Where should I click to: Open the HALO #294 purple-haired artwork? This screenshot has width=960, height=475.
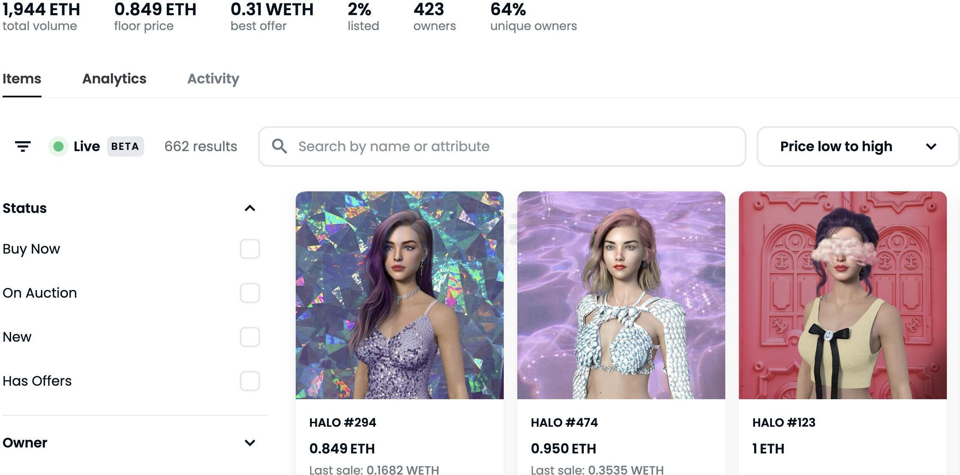point(400,295)
